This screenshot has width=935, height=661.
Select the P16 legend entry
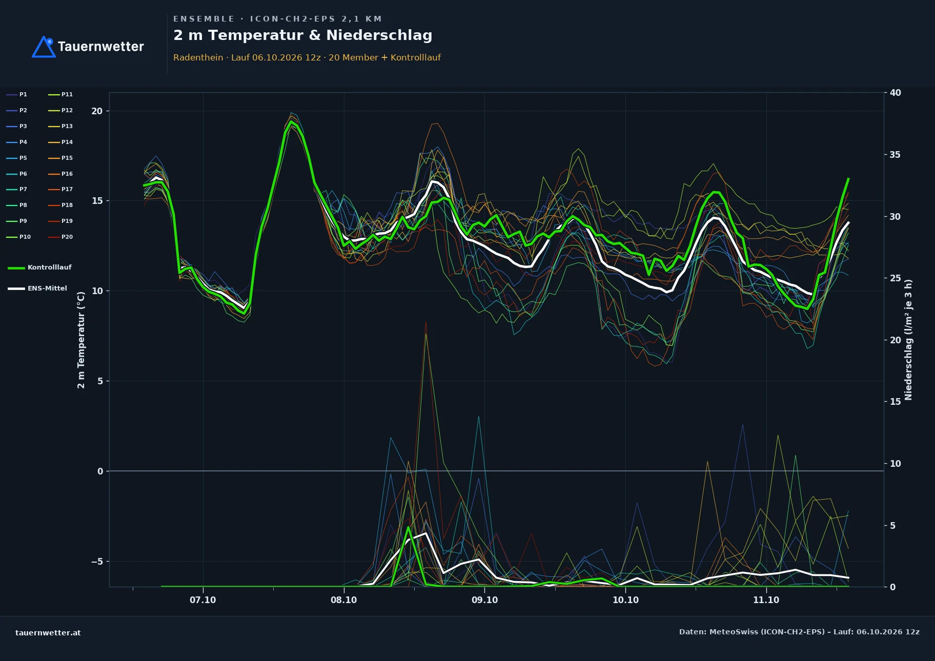coord(60,174)
